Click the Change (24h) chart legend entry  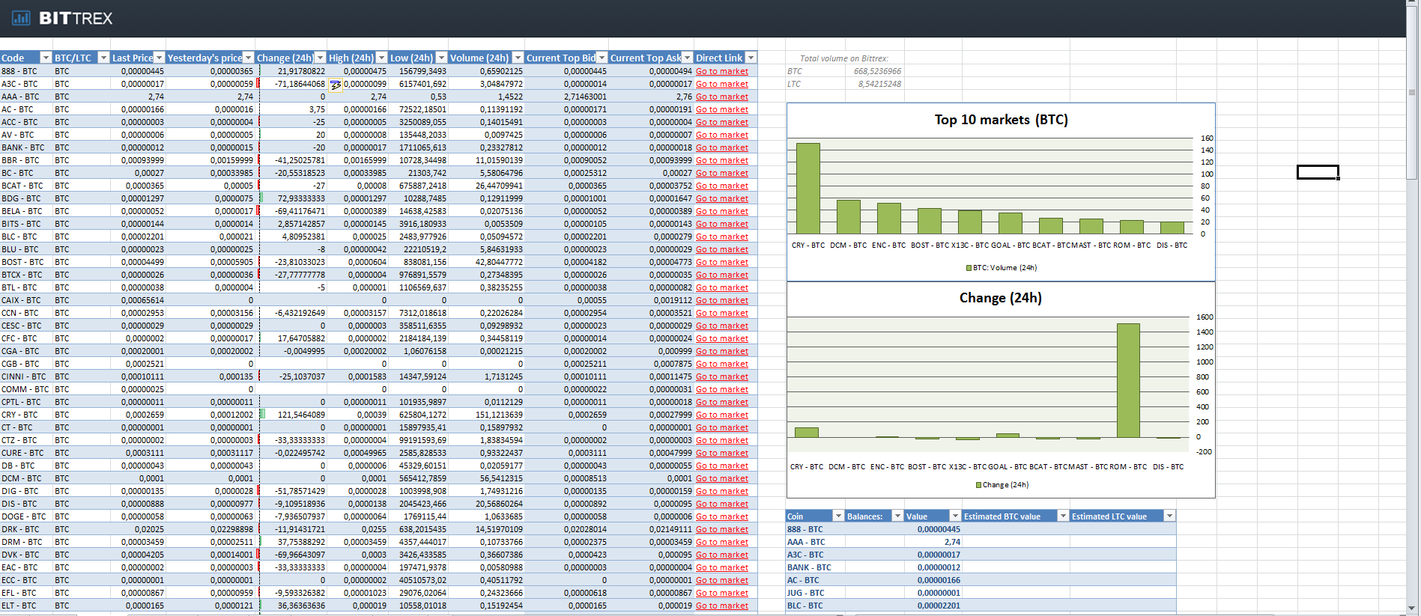pyautogui.click(x=1002, y=485)
